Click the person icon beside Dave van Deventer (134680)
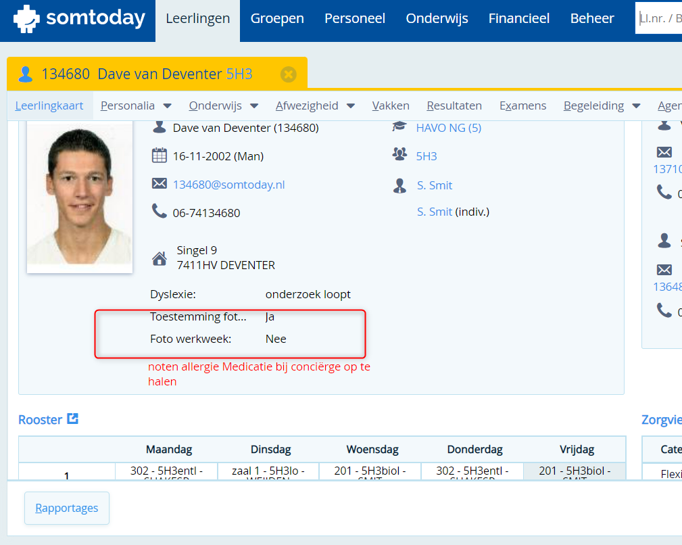 point(160,126)
